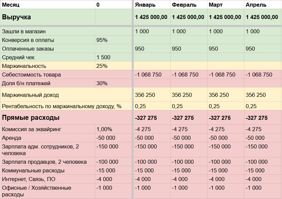Click the Средний чек value 1 500
This screenshot has width=282, height=199.
[113, 57]
